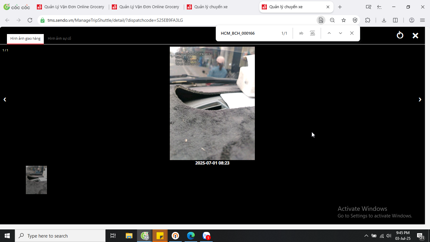
Task: Reload the current page
Action: point(30,20)
